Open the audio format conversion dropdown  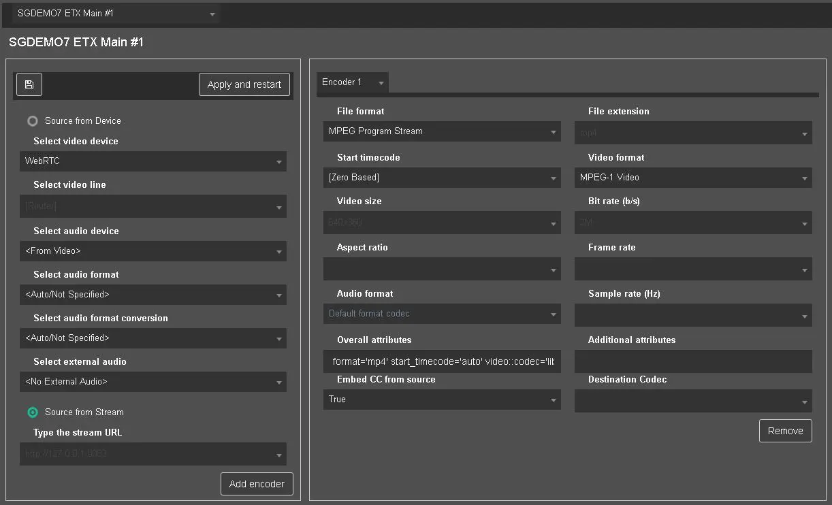[x=153, y=338]
